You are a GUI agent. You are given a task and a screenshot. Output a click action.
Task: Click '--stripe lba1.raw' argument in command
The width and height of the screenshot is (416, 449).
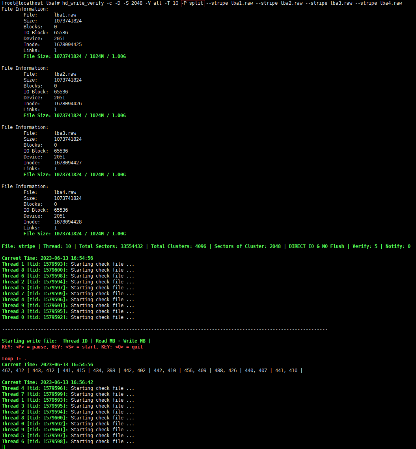click(x=229, y=3)
